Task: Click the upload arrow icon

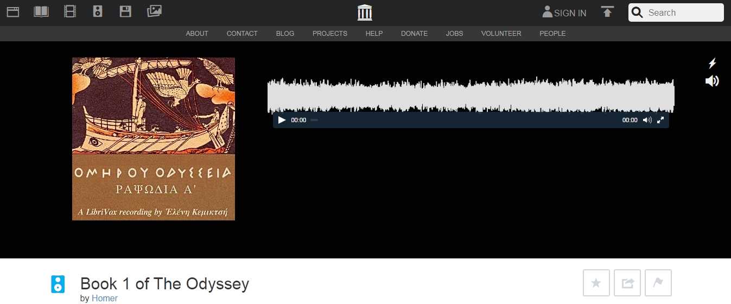Action: [607, 12]
